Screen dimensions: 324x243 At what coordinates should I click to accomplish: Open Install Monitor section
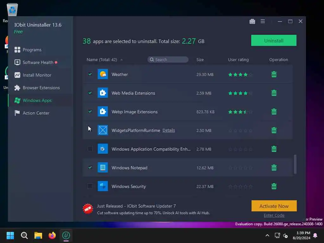(x=33, y=75)
